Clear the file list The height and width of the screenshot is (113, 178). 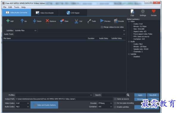click(x=62, y=21)
